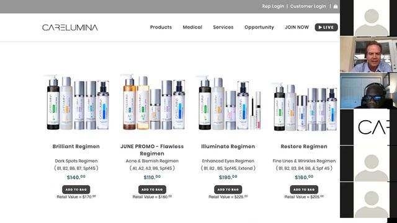Image resolution: width=397 pixels, height=223 pixels.
Task: Open the shopping bag icon
Action: pos(336,6)
